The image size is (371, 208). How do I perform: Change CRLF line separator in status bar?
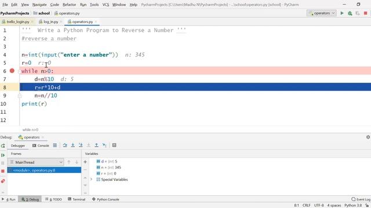click(x=307, y=206)
